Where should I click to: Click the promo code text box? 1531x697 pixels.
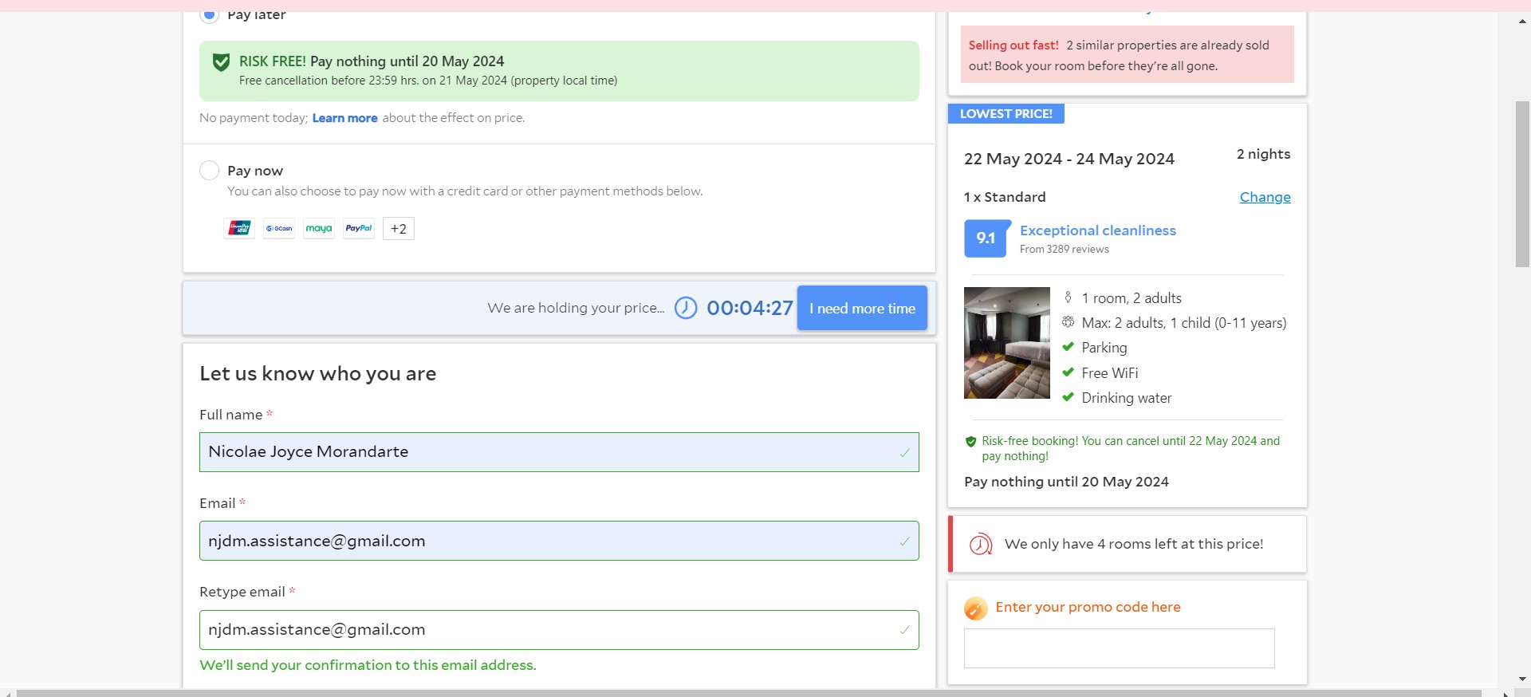click(x=1119, y=648)
